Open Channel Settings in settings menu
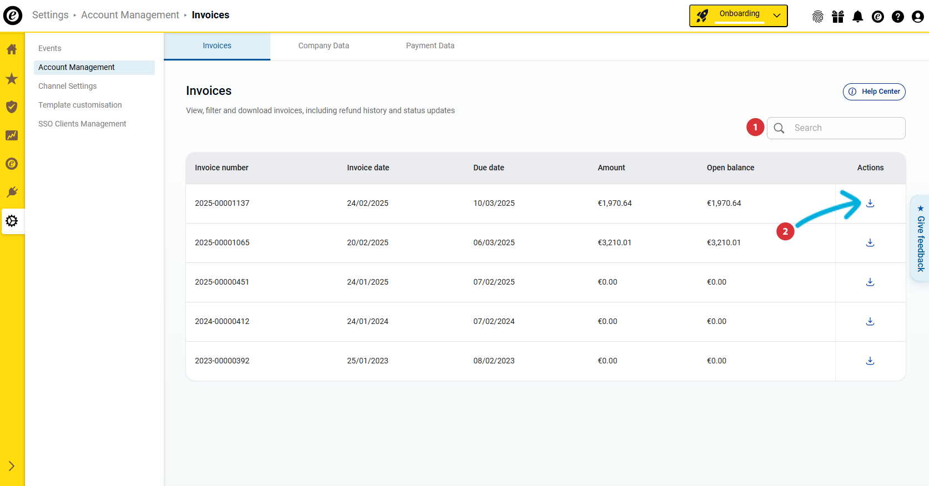 tap(67, 86)
